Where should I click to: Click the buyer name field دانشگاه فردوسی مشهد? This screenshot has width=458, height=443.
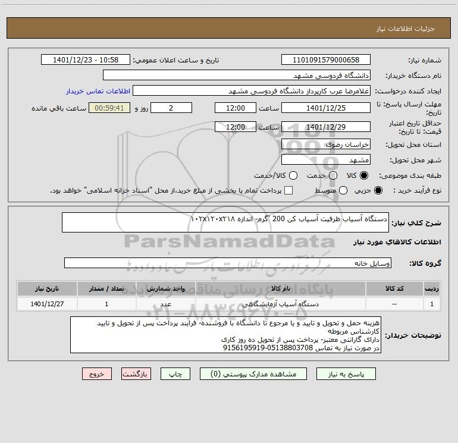click(x=237, y=76)
